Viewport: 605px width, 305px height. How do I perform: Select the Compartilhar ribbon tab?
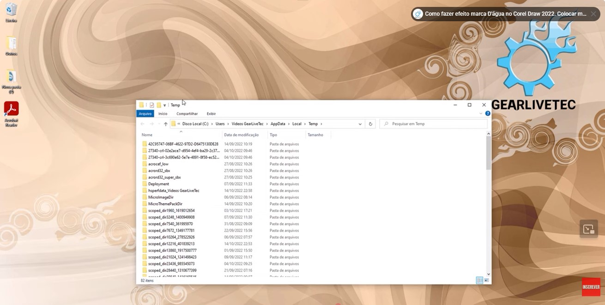(187, 113)
